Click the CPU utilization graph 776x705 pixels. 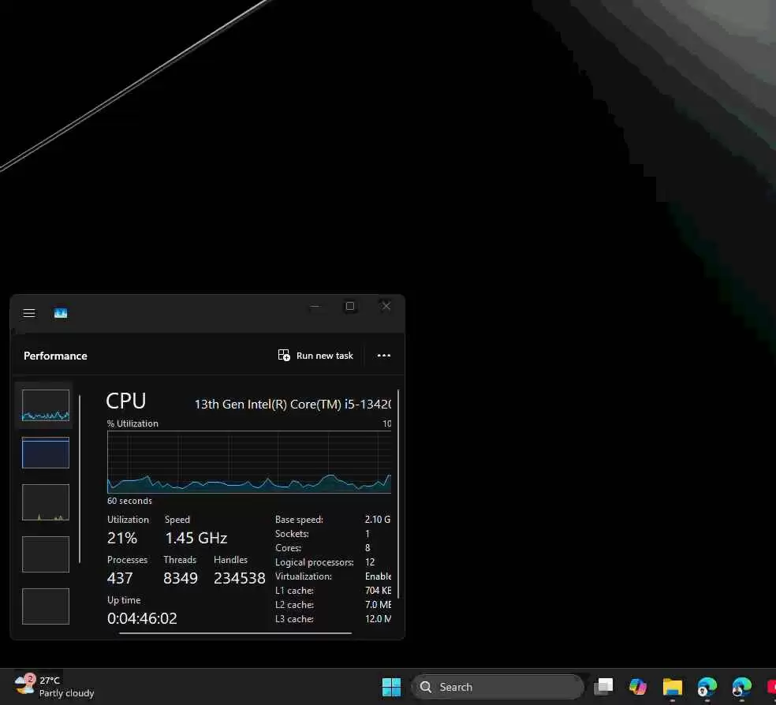249,462
